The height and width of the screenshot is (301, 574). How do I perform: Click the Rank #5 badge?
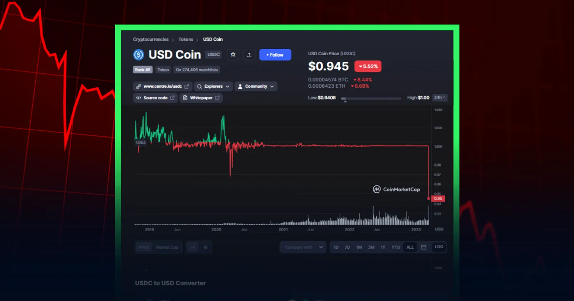pyautogui.click(x=143, y=69)
